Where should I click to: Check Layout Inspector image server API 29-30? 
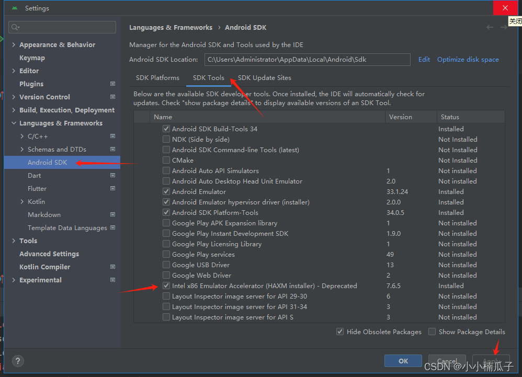166,296
